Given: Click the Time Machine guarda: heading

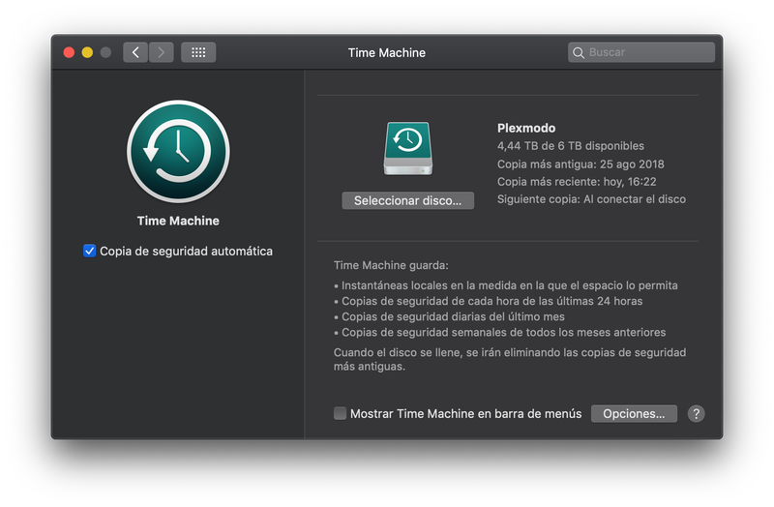Looking at the screenshot, I should (391, 266).
